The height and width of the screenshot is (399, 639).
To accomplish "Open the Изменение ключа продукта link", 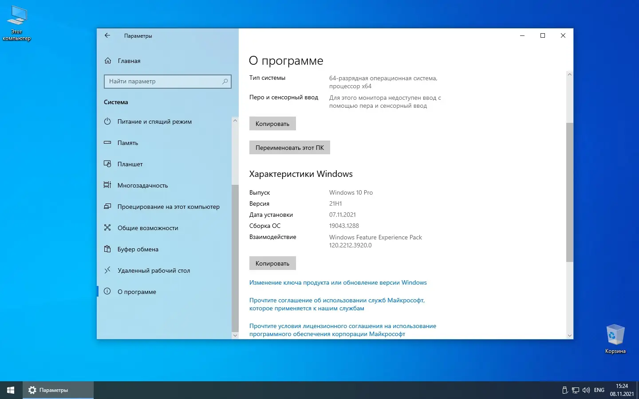I will [x=338, y=282].
